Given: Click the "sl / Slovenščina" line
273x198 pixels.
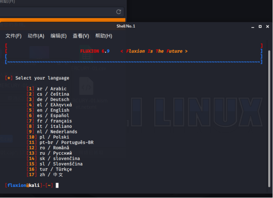Looking at the screenshot, I should 54,164.
